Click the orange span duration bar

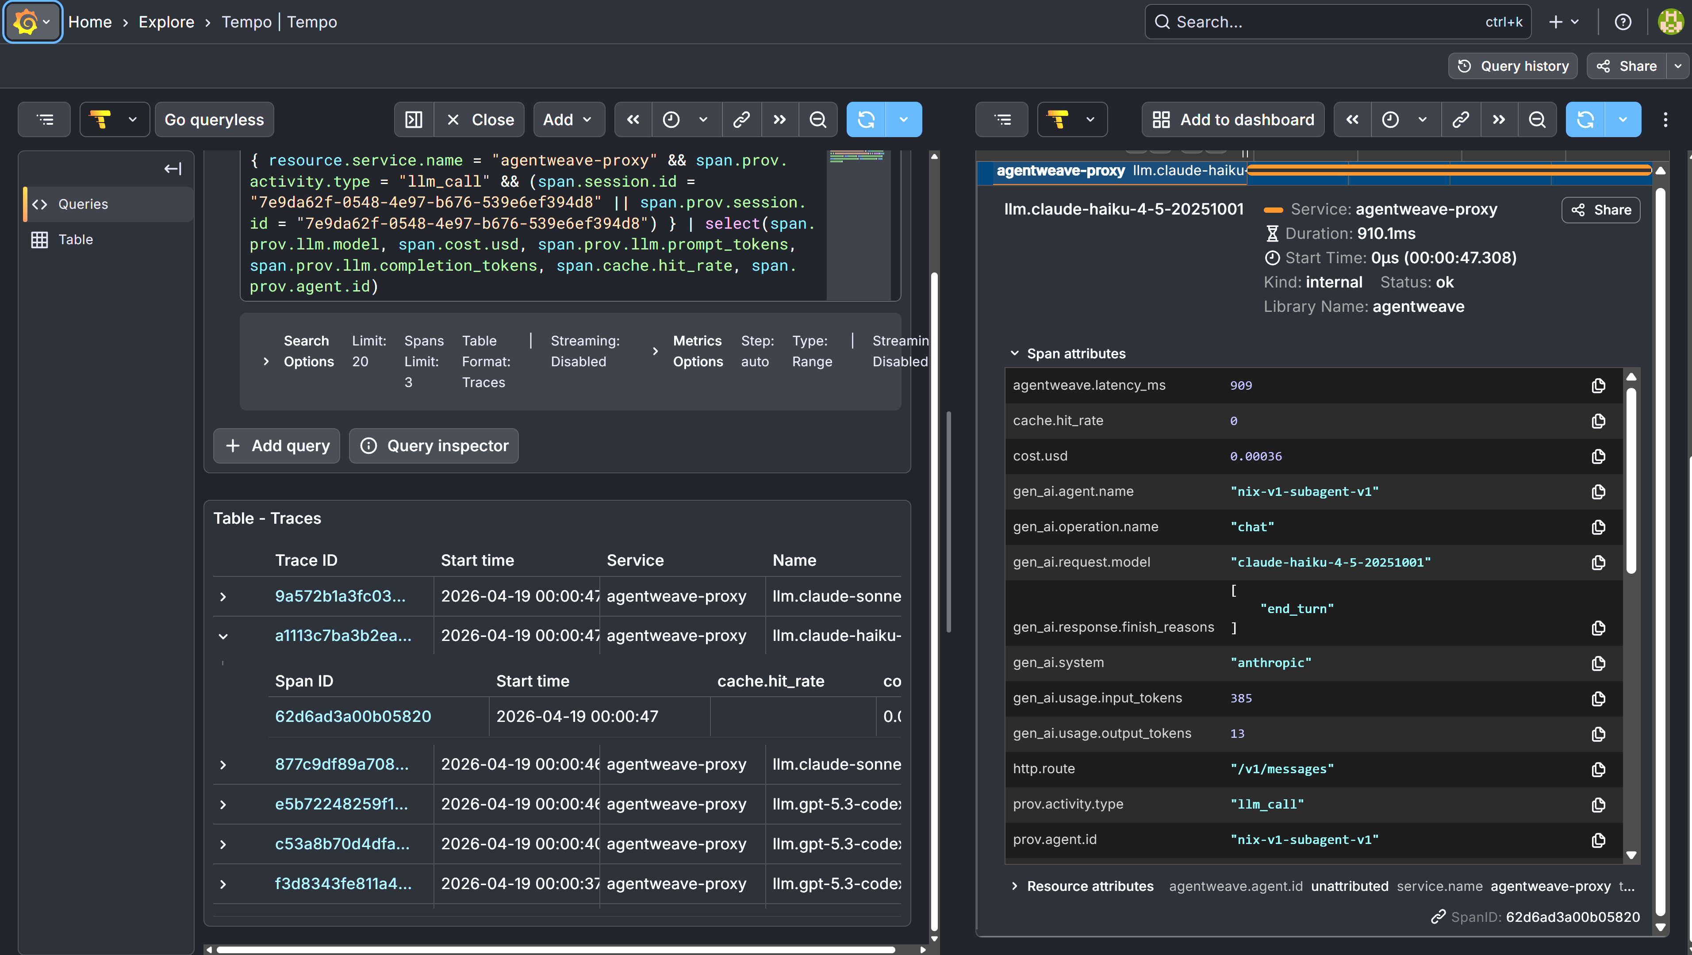(1449, 171)
